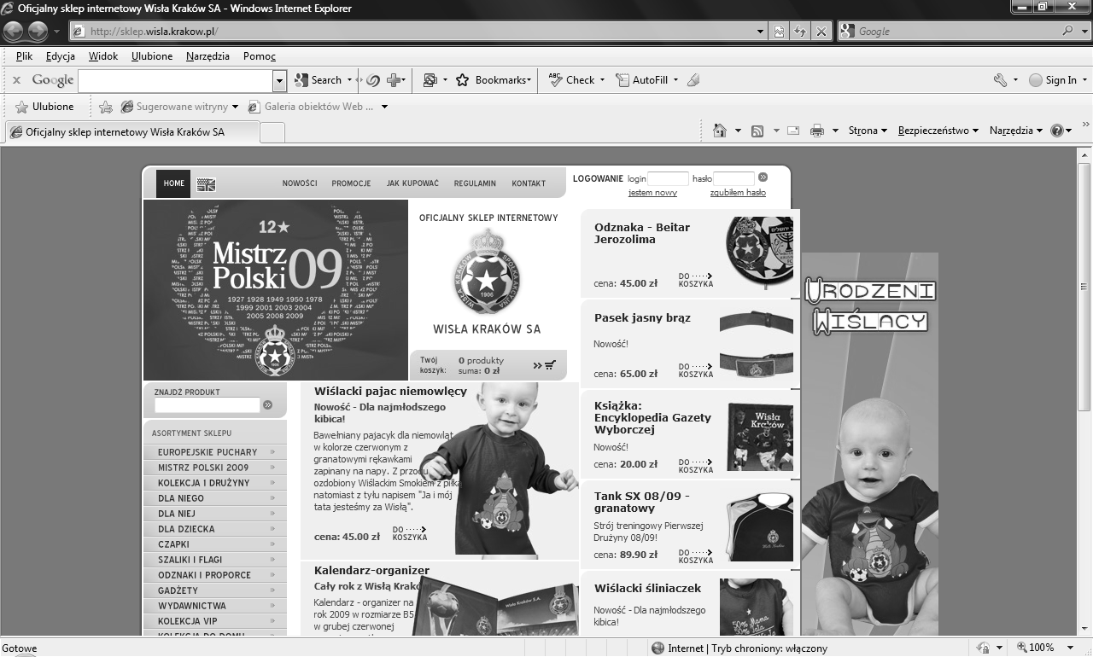Click the highlighter pen icon in the toolbar
1093x657 pixels.
(x=693, y=80)
